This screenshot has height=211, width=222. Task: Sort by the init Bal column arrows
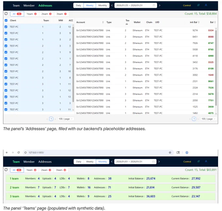[x=198, y=22]
